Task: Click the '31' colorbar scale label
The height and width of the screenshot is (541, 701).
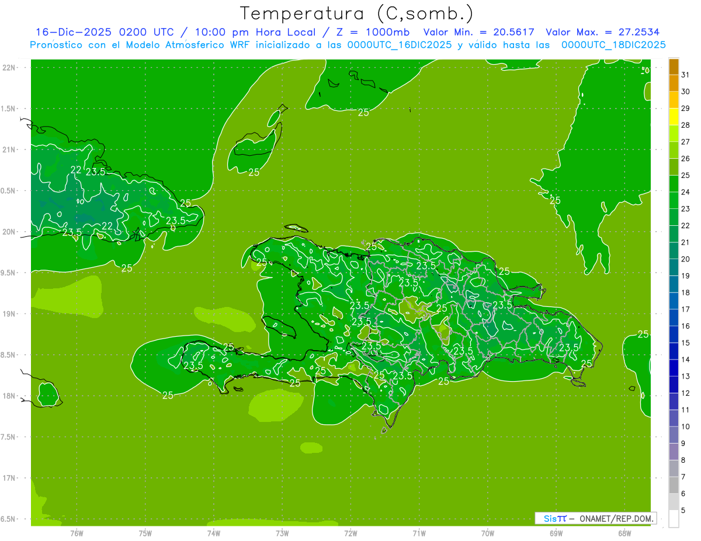Action: (x=685, y=75)
